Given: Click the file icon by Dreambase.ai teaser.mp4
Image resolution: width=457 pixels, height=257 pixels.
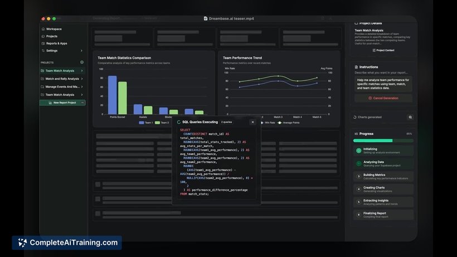Looking at the screenshot, I should pos(206,18).
